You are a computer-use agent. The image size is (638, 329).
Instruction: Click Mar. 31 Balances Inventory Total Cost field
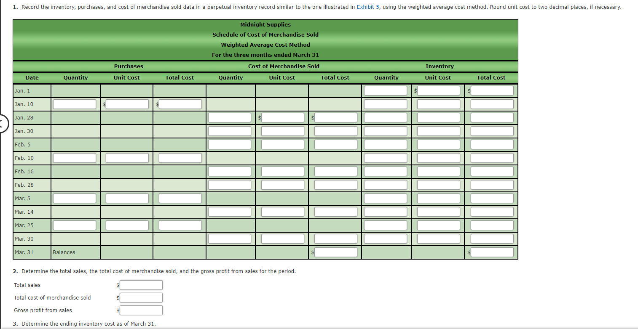click(x=492, y=252)
